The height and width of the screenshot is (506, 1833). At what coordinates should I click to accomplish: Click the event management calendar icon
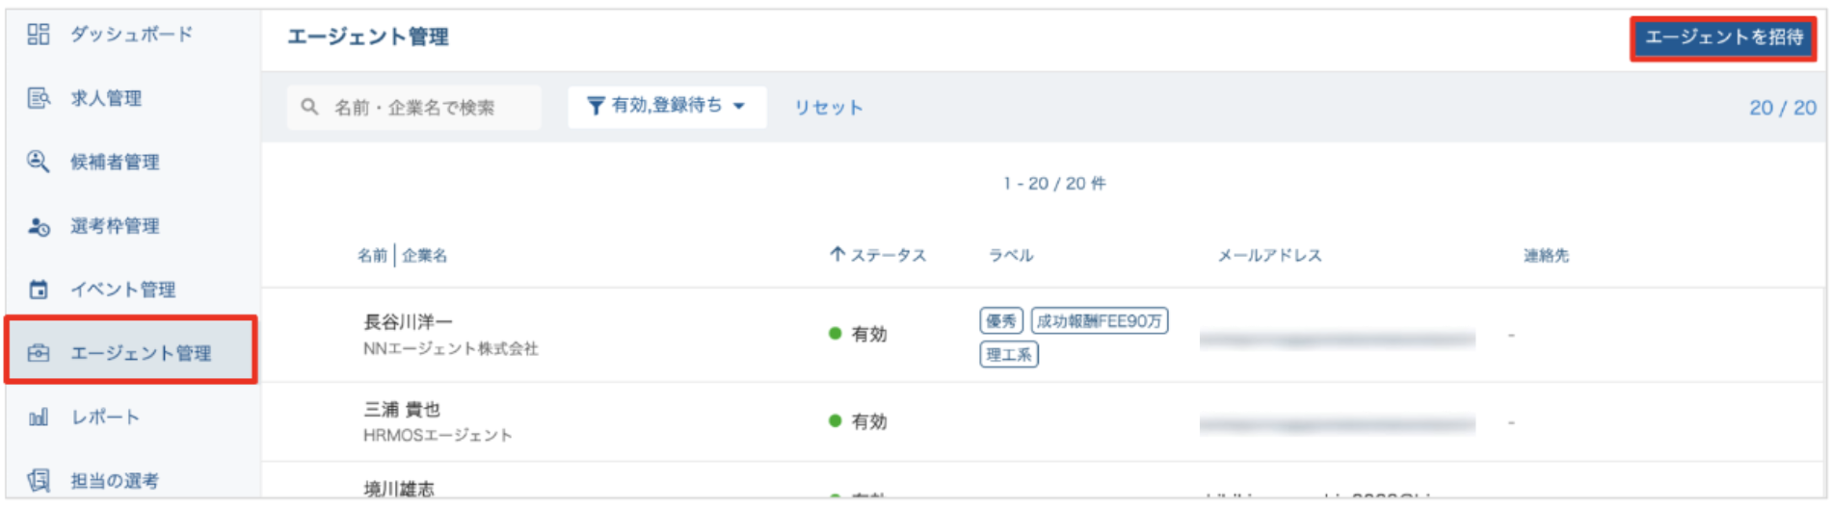pyautogui.click(x=39, y=290)
